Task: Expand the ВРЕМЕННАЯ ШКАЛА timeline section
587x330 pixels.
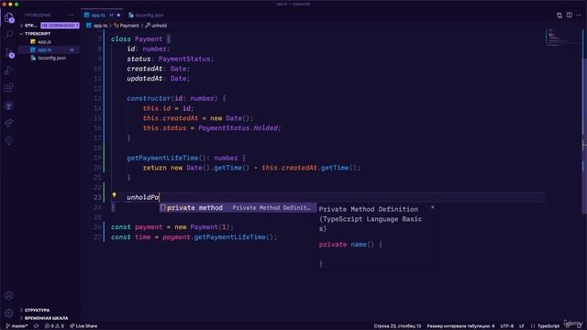Action: click(x=46, y=318)
